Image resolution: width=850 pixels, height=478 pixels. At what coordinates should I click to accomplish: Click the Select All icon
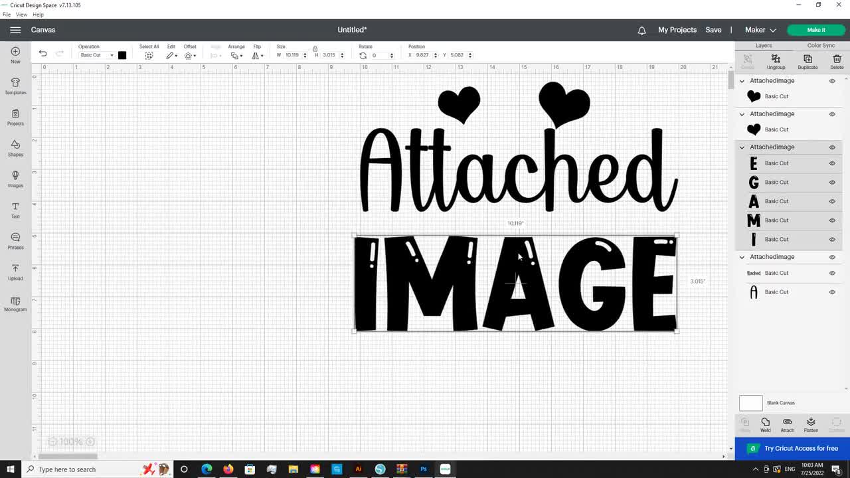[x=149, y=56]
